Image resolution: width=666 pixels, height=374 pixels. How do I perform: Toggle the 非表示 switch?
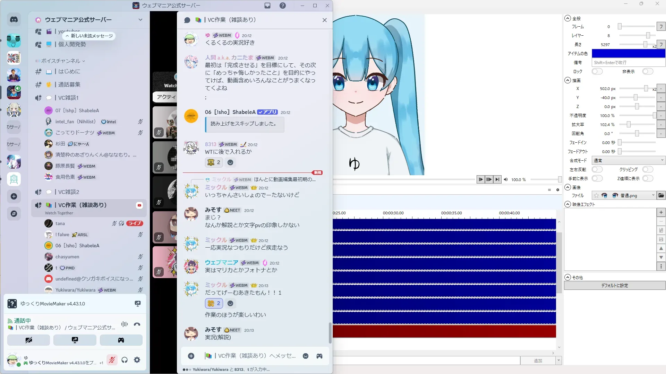pos(647,71)
